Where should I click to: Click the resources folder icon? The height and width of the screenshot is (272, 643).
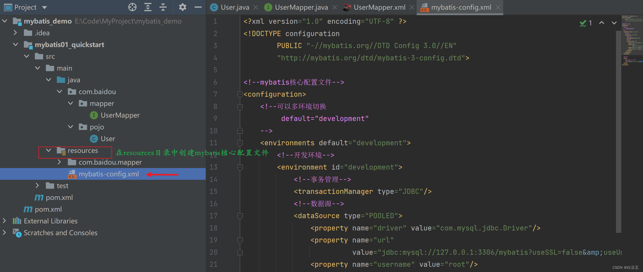61,151
